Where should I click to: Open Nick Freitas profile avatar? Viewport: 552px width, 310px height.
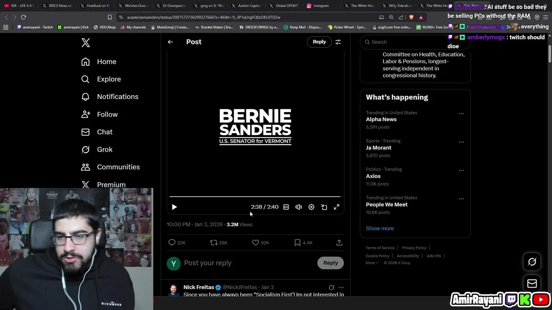coord(173,291)
